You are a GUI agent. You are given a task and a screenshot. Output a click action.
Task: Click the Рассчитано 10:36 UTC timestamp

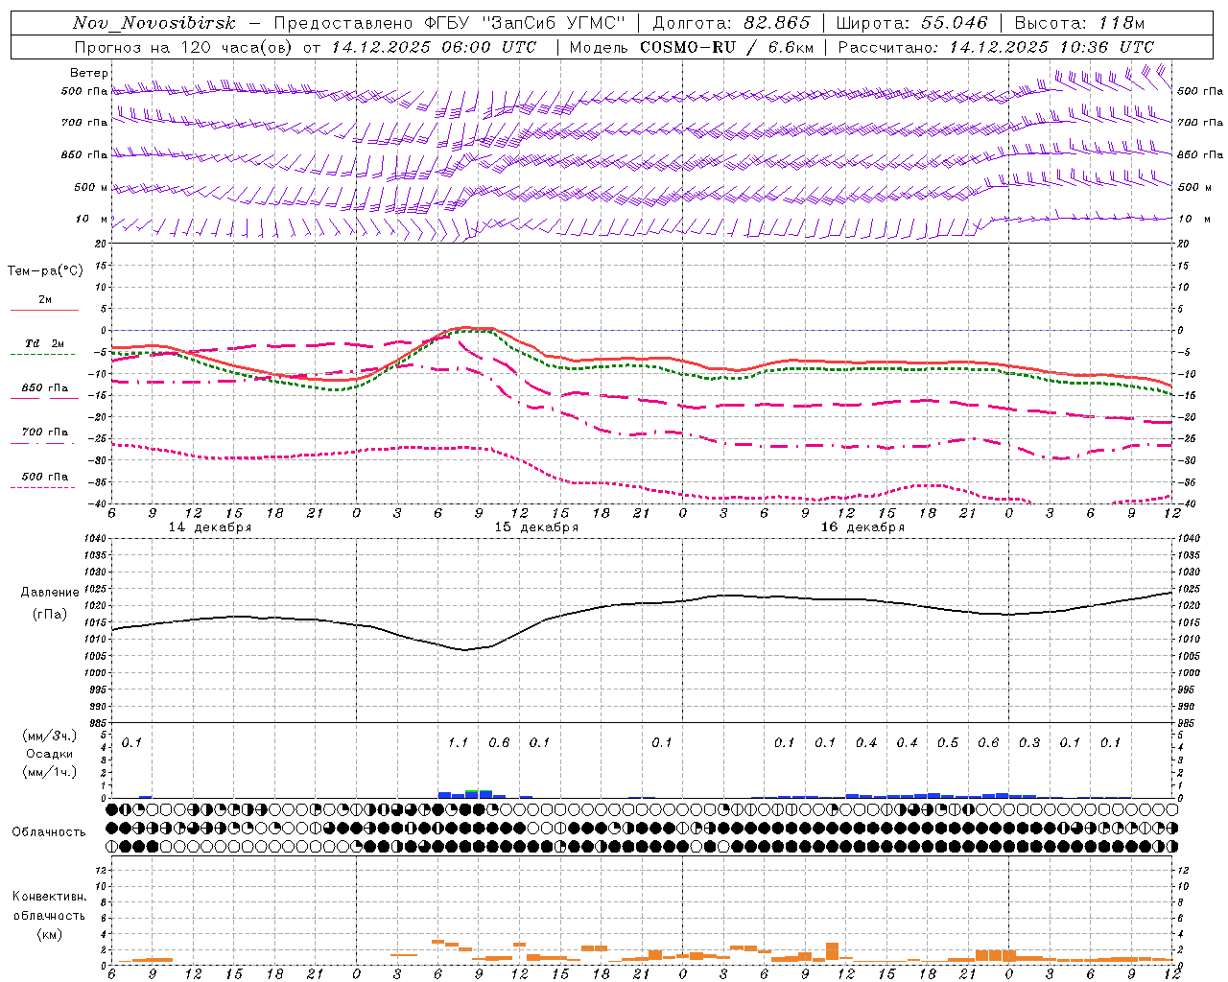pyautogui.click(x=996, y=47)
